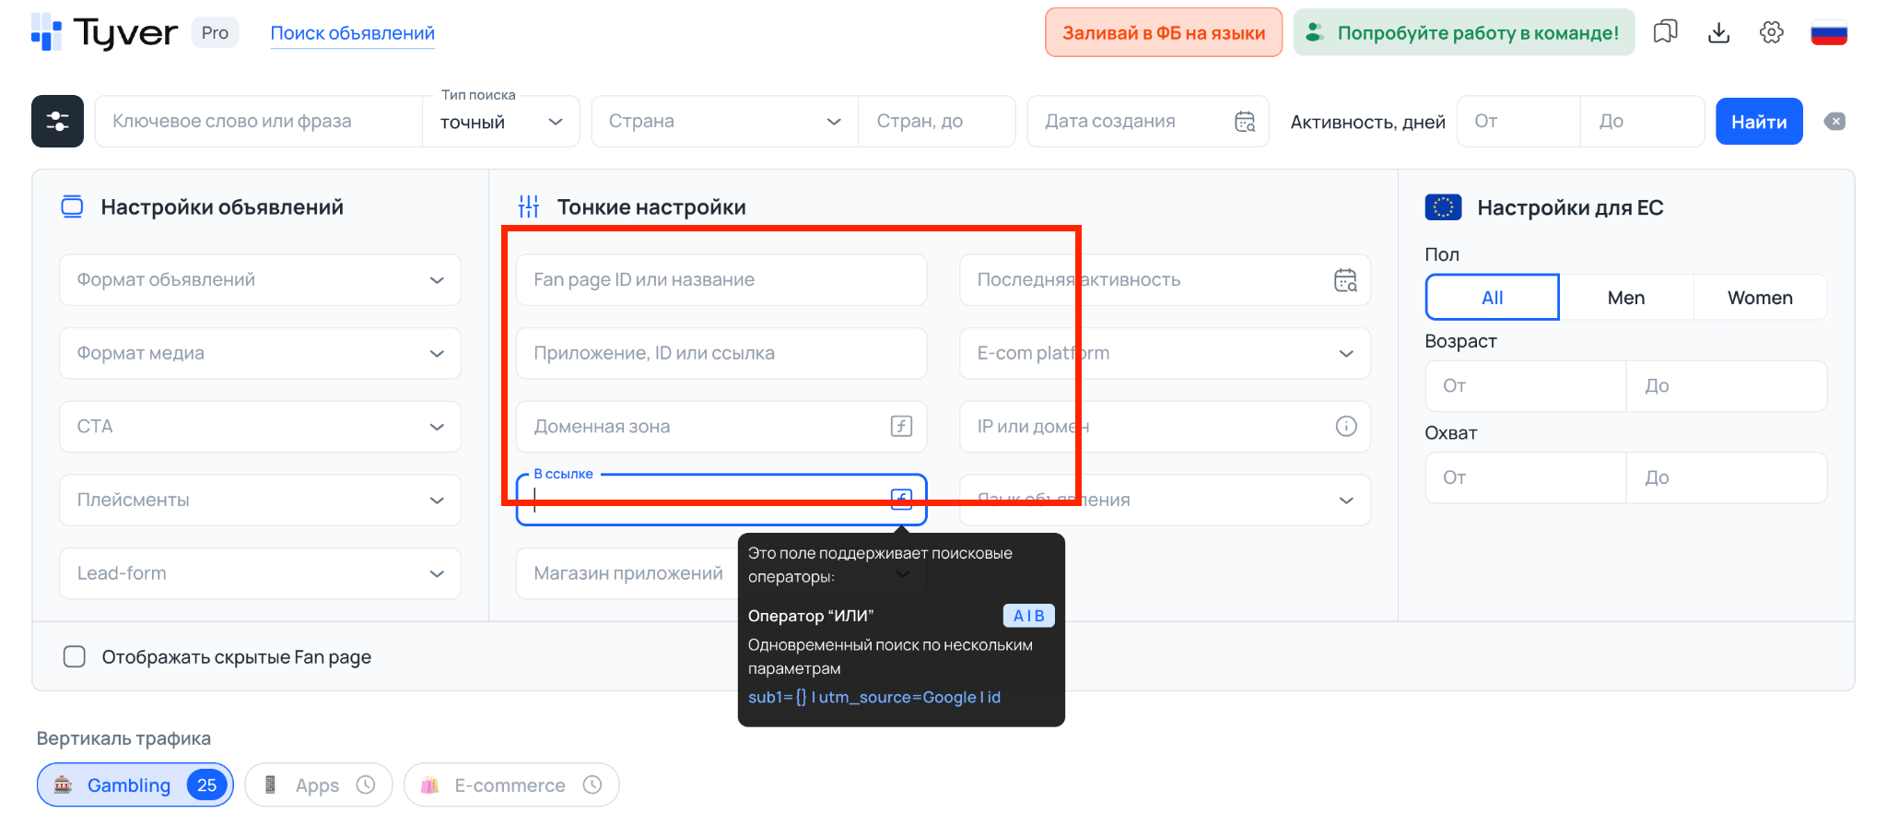Click Заливай в ФБ на языки banner
The width and height of the screenshot is (1887, 825).
(1163, 32)
